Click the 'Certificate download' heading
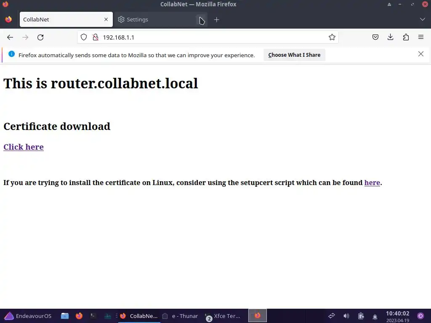 coord(57,126)
